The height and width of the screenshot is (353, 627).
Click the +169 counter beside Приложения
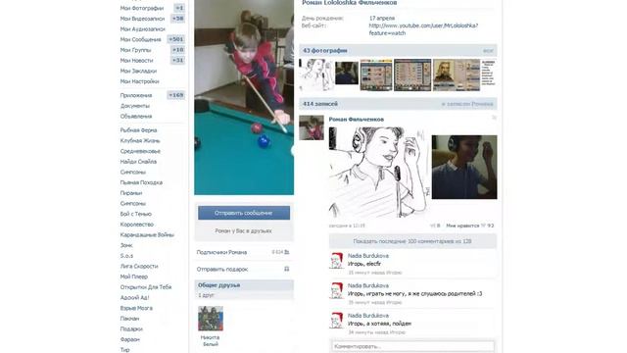pos(176,95)
